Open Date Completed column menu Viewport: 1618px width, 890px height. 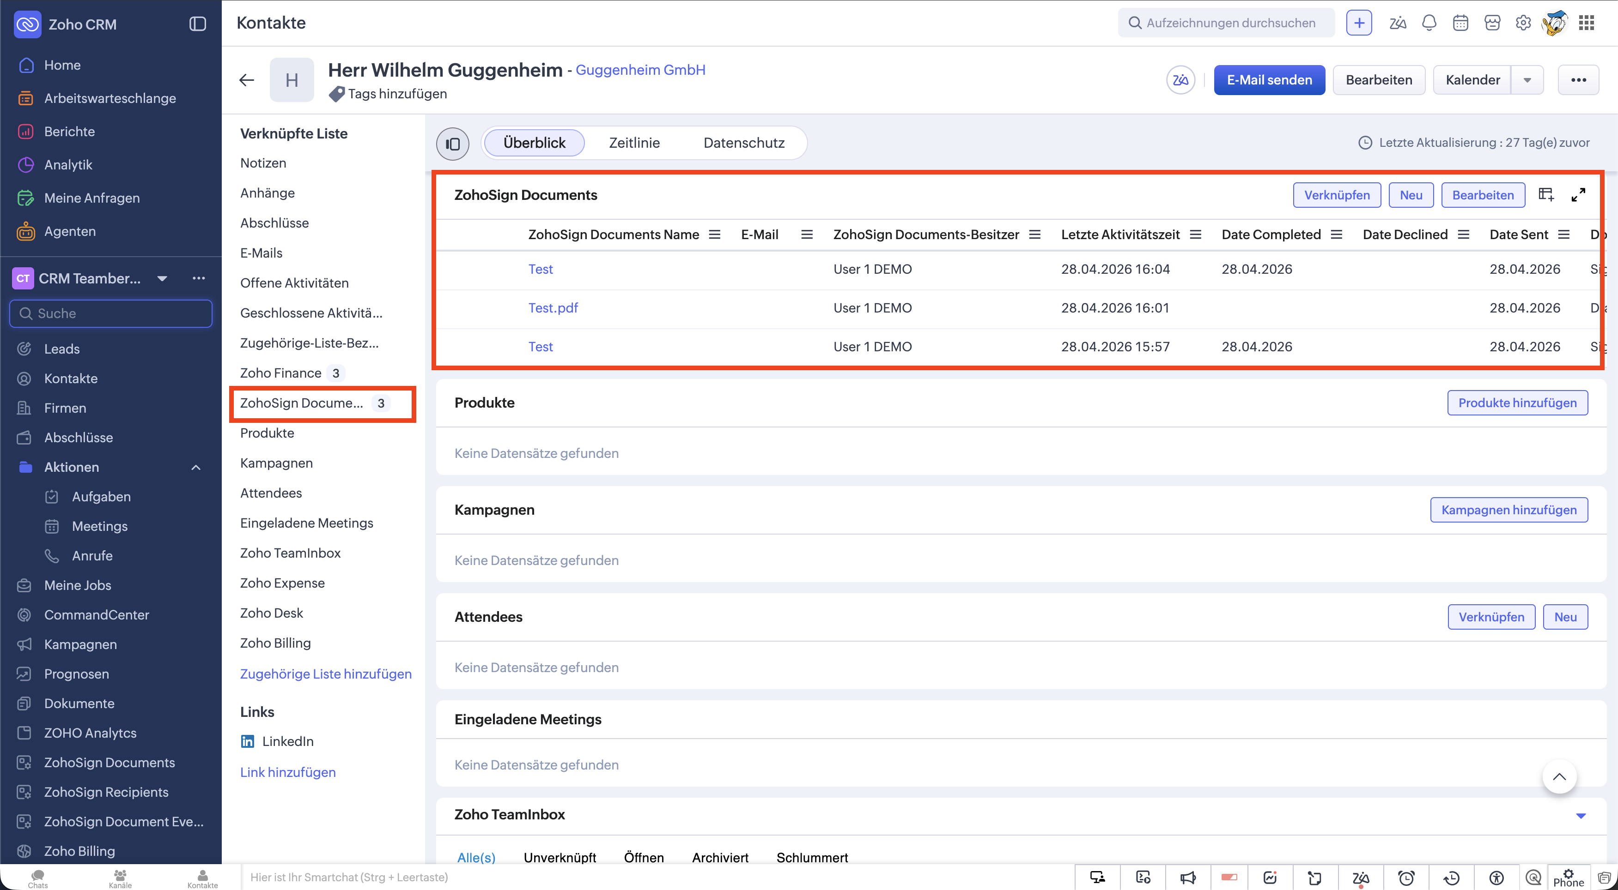point(1337,235)
